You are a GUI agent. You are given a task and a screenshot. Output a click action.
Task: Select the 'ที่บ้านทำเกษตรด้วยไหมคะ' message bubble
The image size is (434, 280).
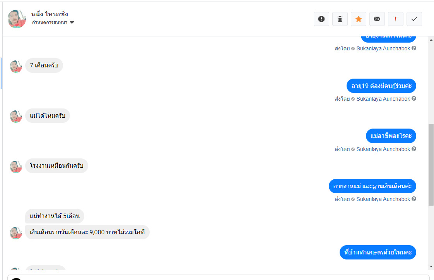coord(378,253)
